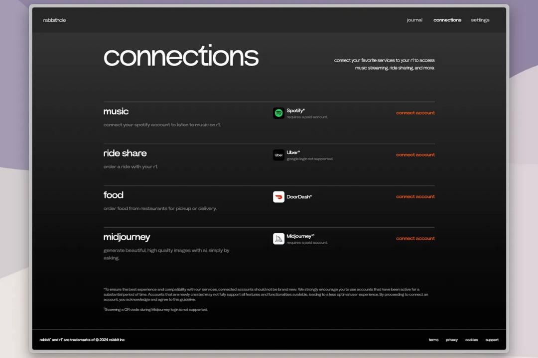Click the Spotify logo icon

click(278, 113)
